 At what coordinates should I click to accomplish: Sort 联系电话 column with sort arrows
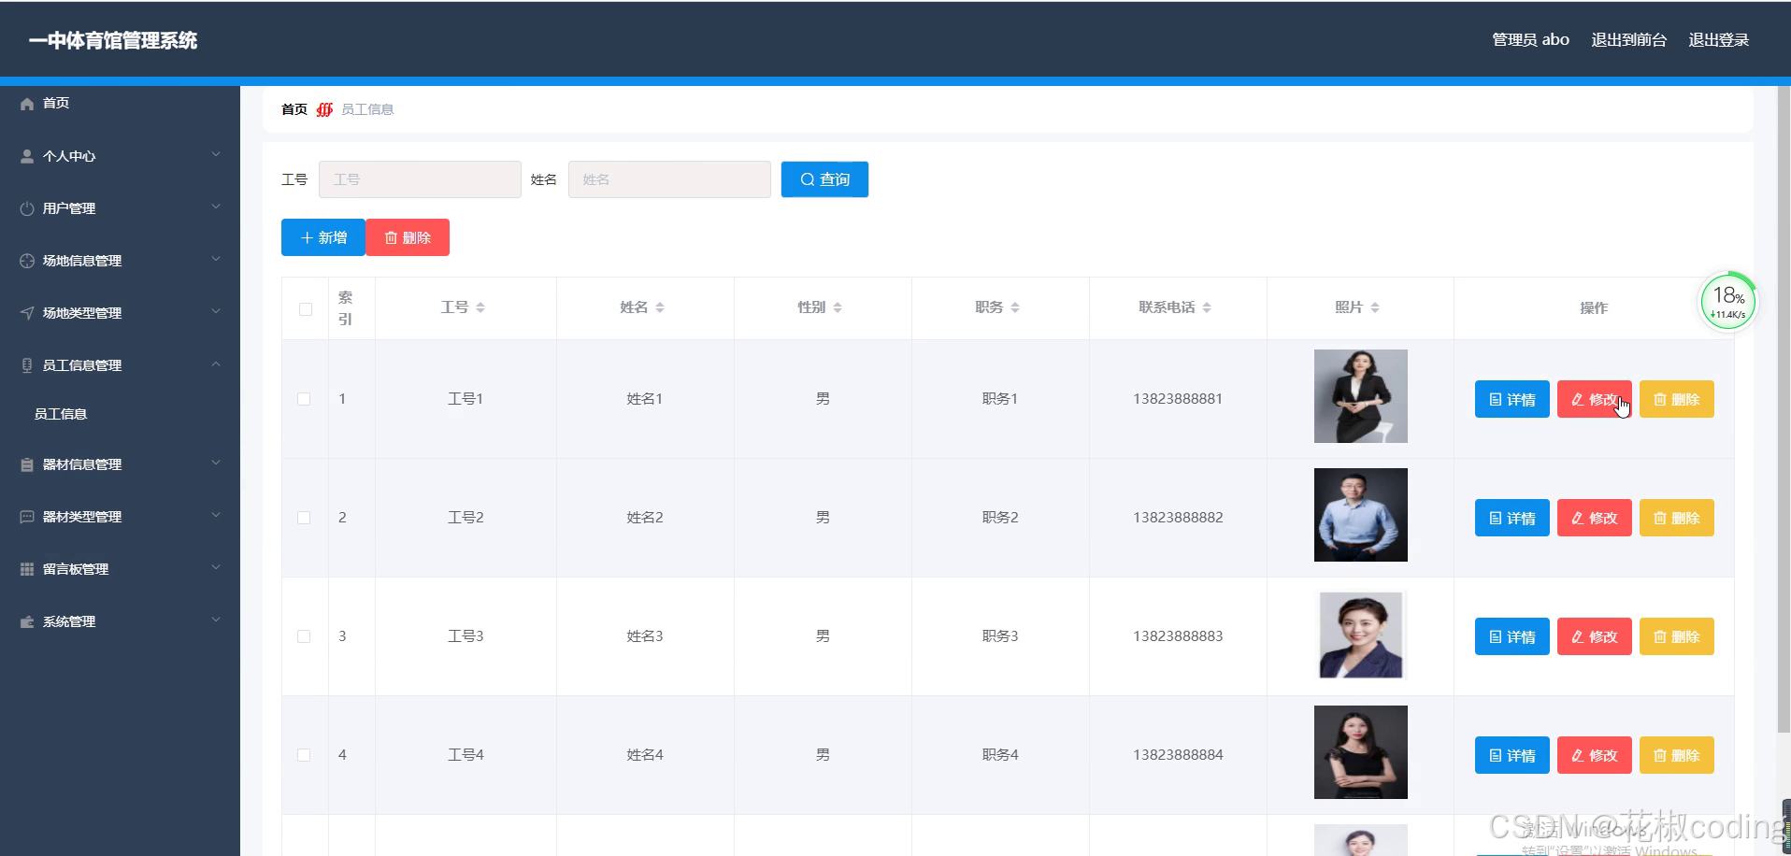tap(1207, 307)
